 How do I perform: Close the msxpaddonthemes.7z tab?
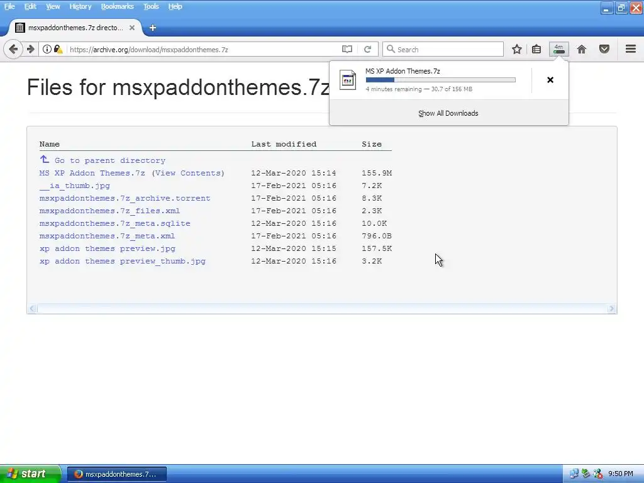132,28
